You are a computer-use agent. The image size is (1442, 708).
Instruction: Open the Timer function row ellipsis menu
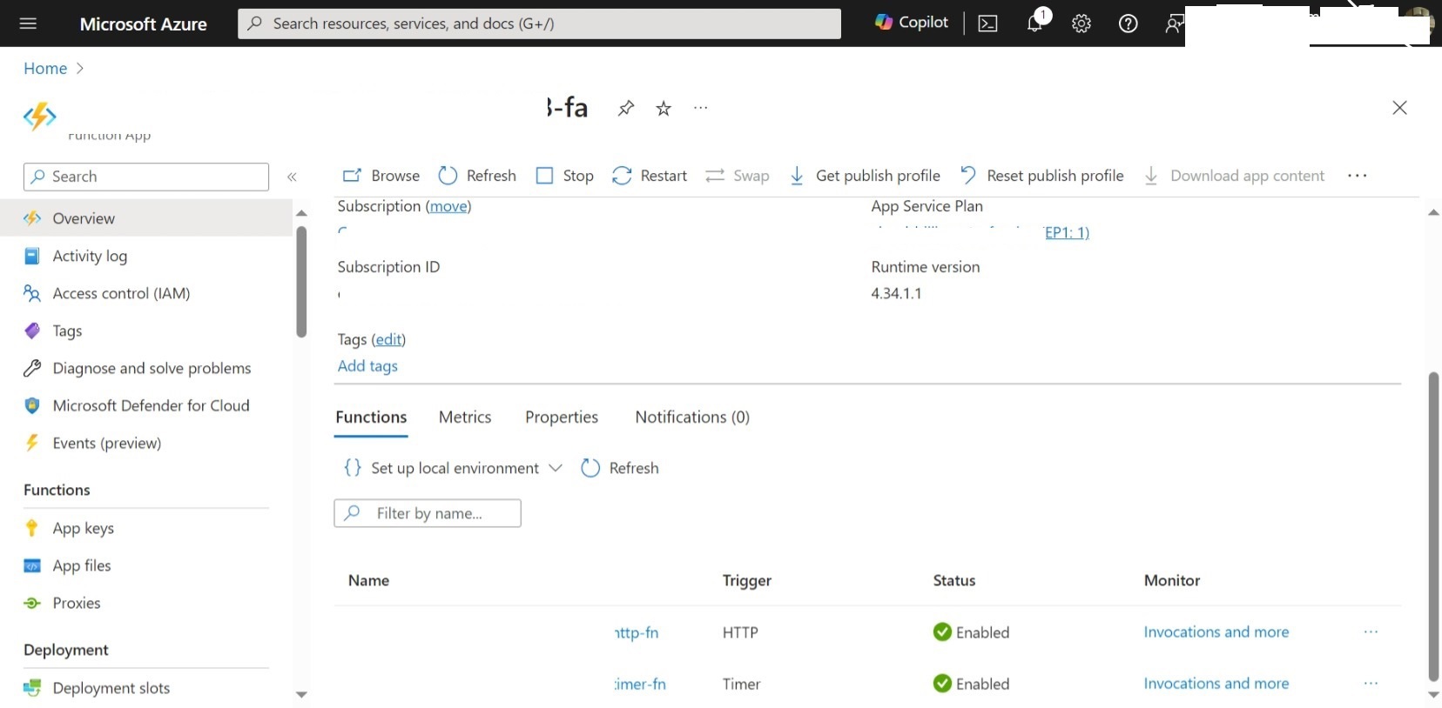pos(1371,684)
